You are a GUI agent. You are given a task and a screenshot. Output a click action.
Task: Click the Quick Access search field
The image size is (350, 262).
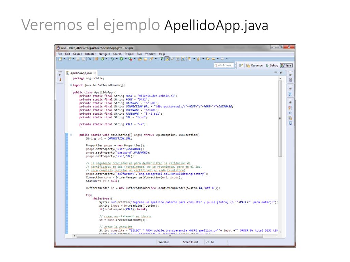(224, 65)
